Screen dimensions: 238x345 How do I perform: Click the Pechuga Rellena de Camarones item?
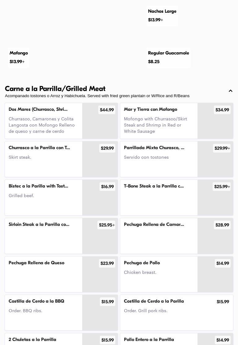[159, 236]
